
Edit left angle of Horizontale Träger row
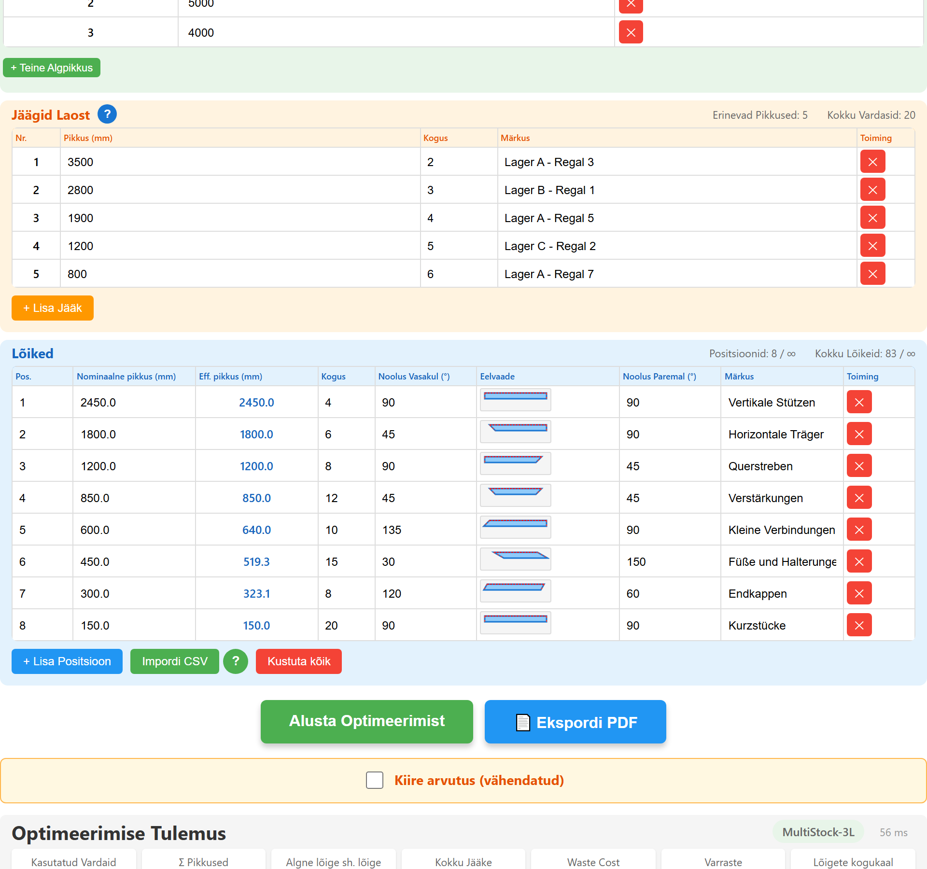click(426, 434)
